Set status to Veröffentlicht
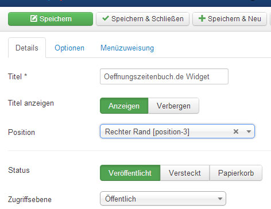Screen dimensions: 271x209 click(x=130, y=173)
